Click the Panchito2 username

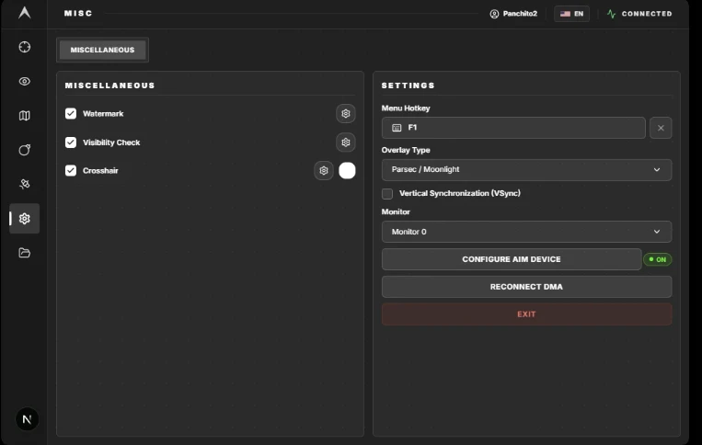520,14
